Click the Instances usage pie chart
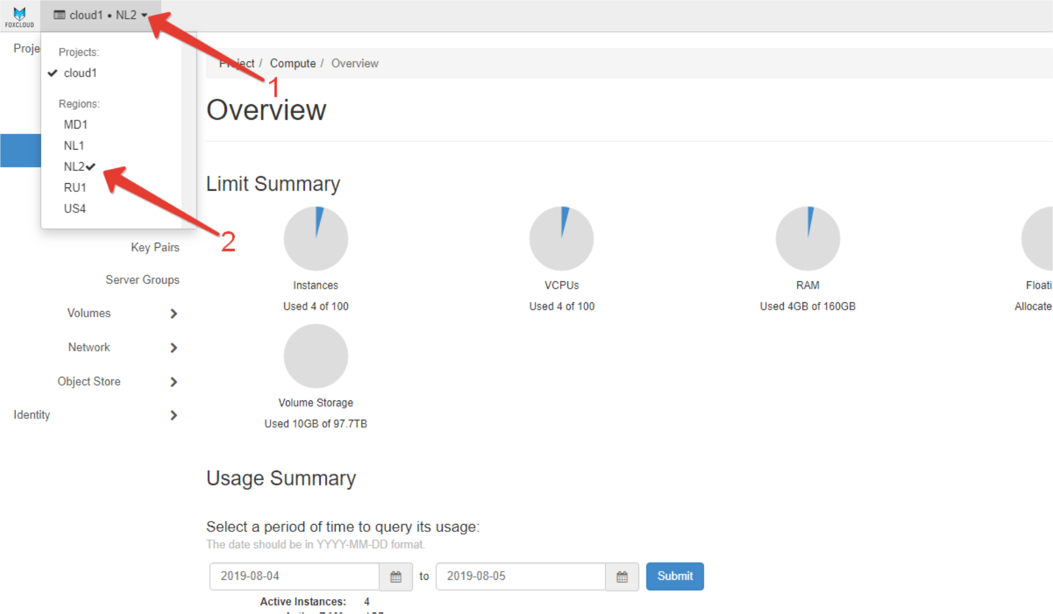The height and width of the screenshot is (614, 1053). tap(316, 238)
